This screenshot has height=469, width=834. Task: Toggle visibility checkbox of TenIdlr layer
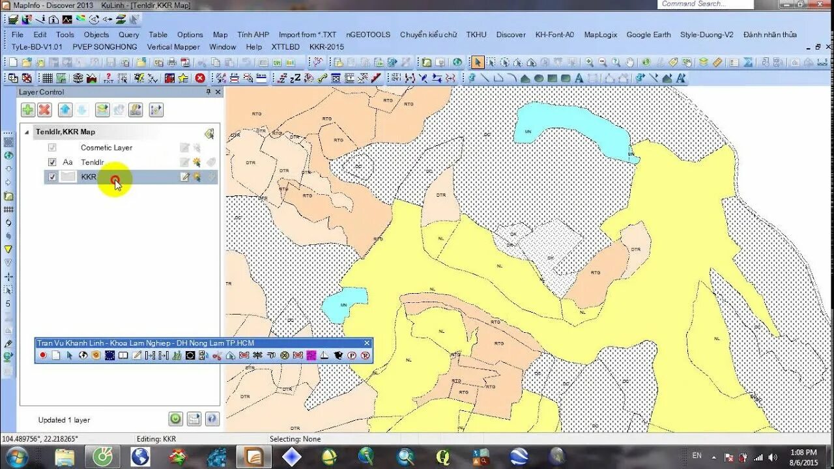point(52,162)
